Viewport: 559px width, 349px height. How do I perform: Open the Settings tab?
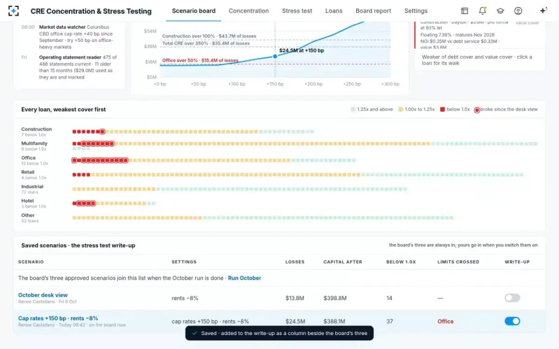click(x=416, y=11)
